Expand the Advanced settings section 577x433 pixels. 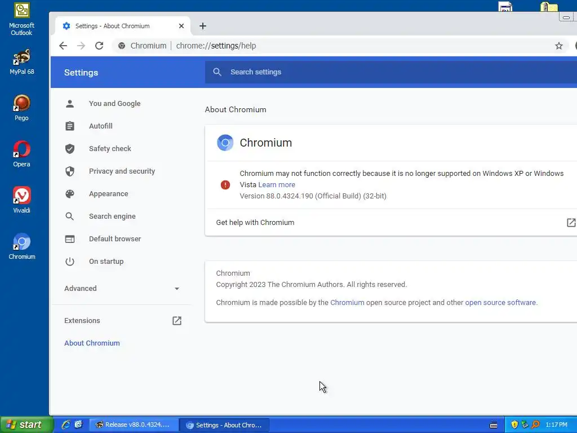(x=121, y=288)
